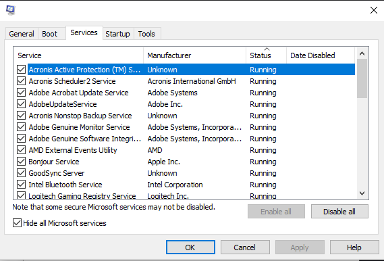
Task: Select AdobeUpdateService row name
Action: coord(63,104)
